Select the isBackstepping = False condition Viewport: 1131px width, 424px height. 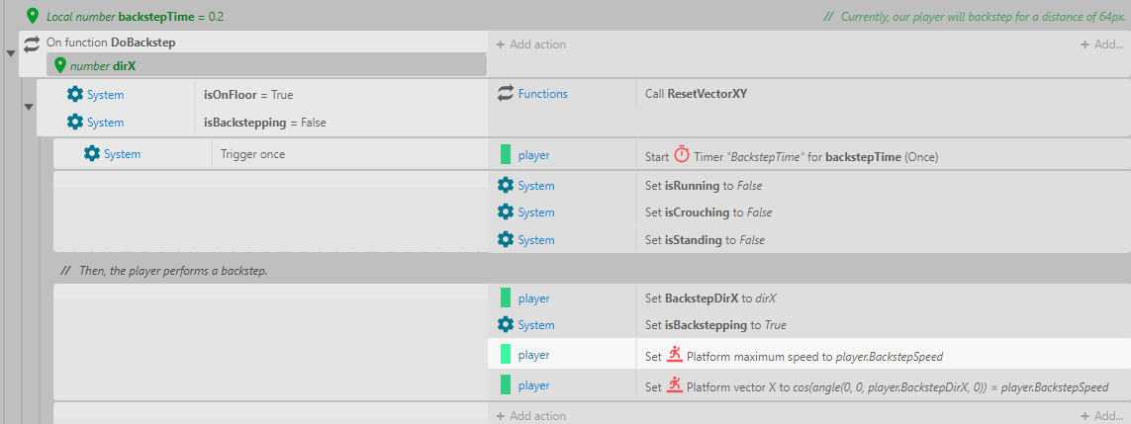(264, 123)
